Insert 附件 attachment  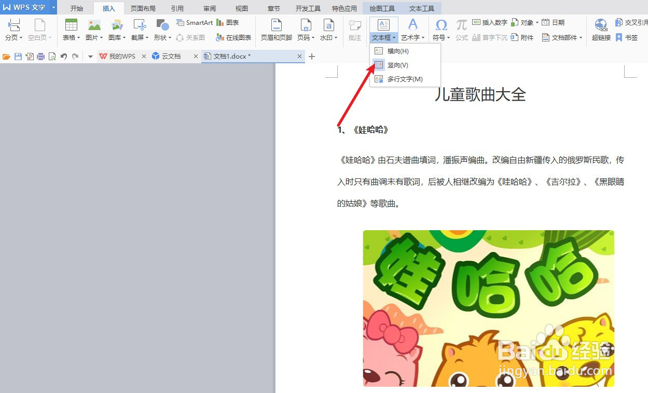[x=522, y=38]
